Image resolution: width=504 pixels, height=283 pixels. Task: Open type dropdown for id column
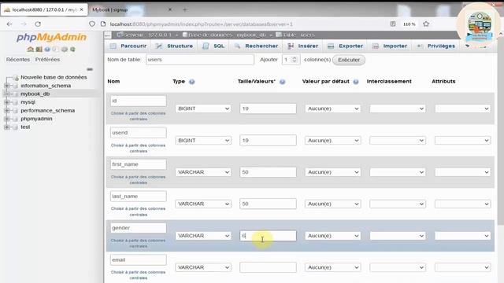tap(203, 108)
